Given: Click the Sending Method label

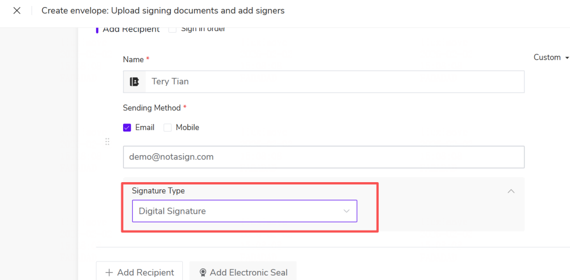Looking at the screenshot, I should 152,108.
